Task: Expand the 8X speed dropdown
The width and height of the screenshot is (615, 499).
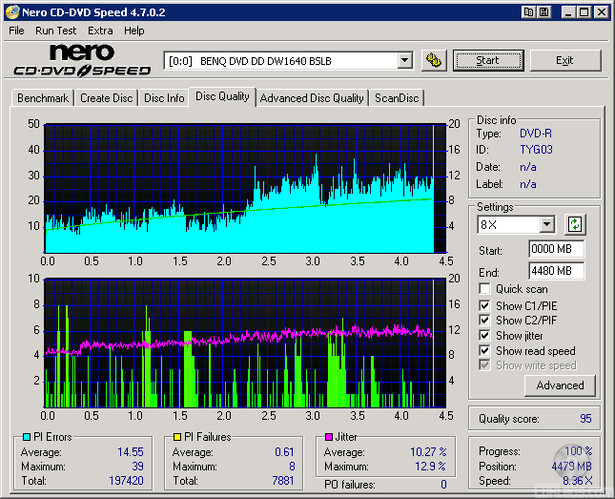Action: click(x=546, y=225)
